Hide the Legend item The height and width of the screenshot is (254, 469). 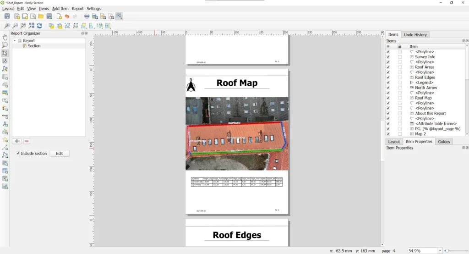(388, 83)
